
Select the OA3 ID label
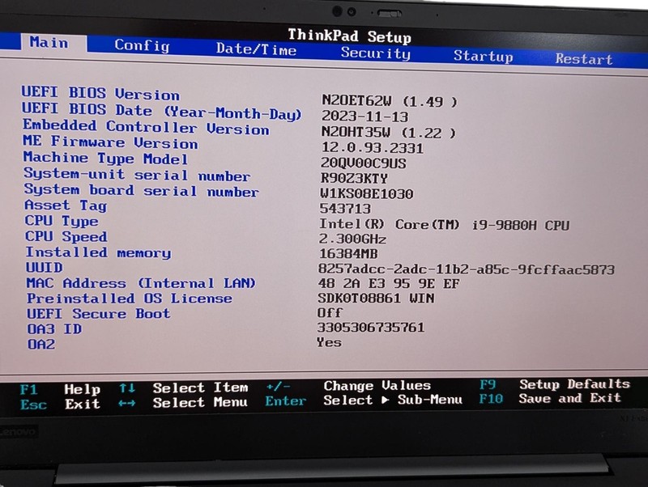[x=54, y=329]
